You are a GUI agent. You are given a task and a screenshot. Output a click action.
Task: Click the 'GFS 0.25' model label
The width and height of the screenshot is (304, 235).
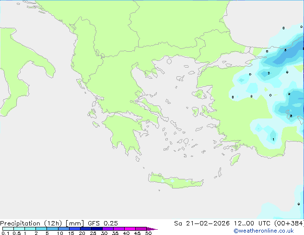tap(103, 223)
